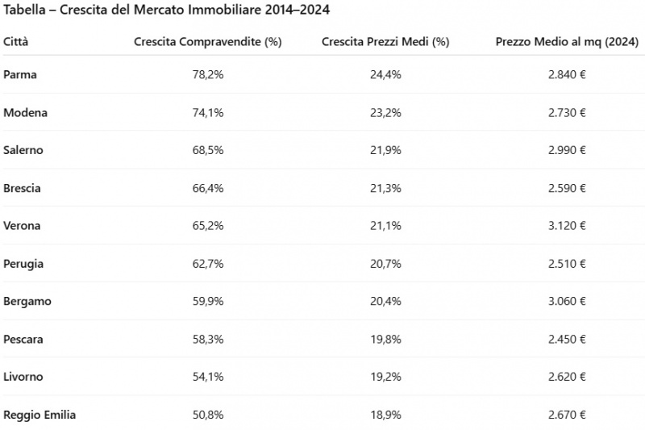Viewport: 645px width, 430px height.
Task: Click the Livorno row label
Action: coord(23,377)
